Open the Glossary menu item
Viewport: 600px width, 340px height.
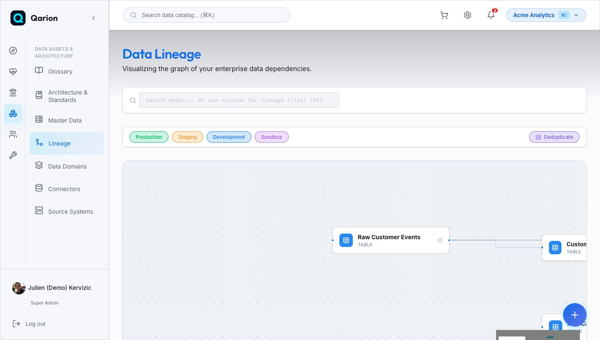pos(67,71)
